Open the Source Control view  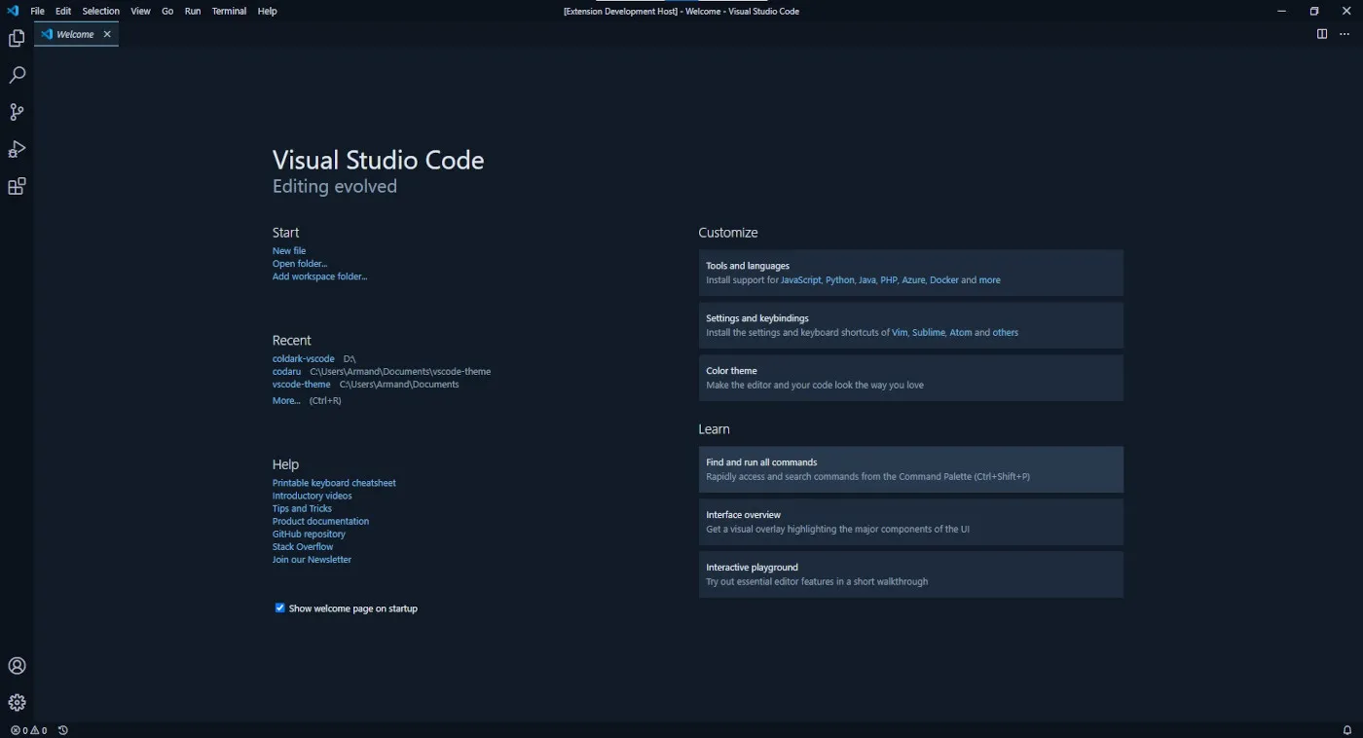[17, 113]
